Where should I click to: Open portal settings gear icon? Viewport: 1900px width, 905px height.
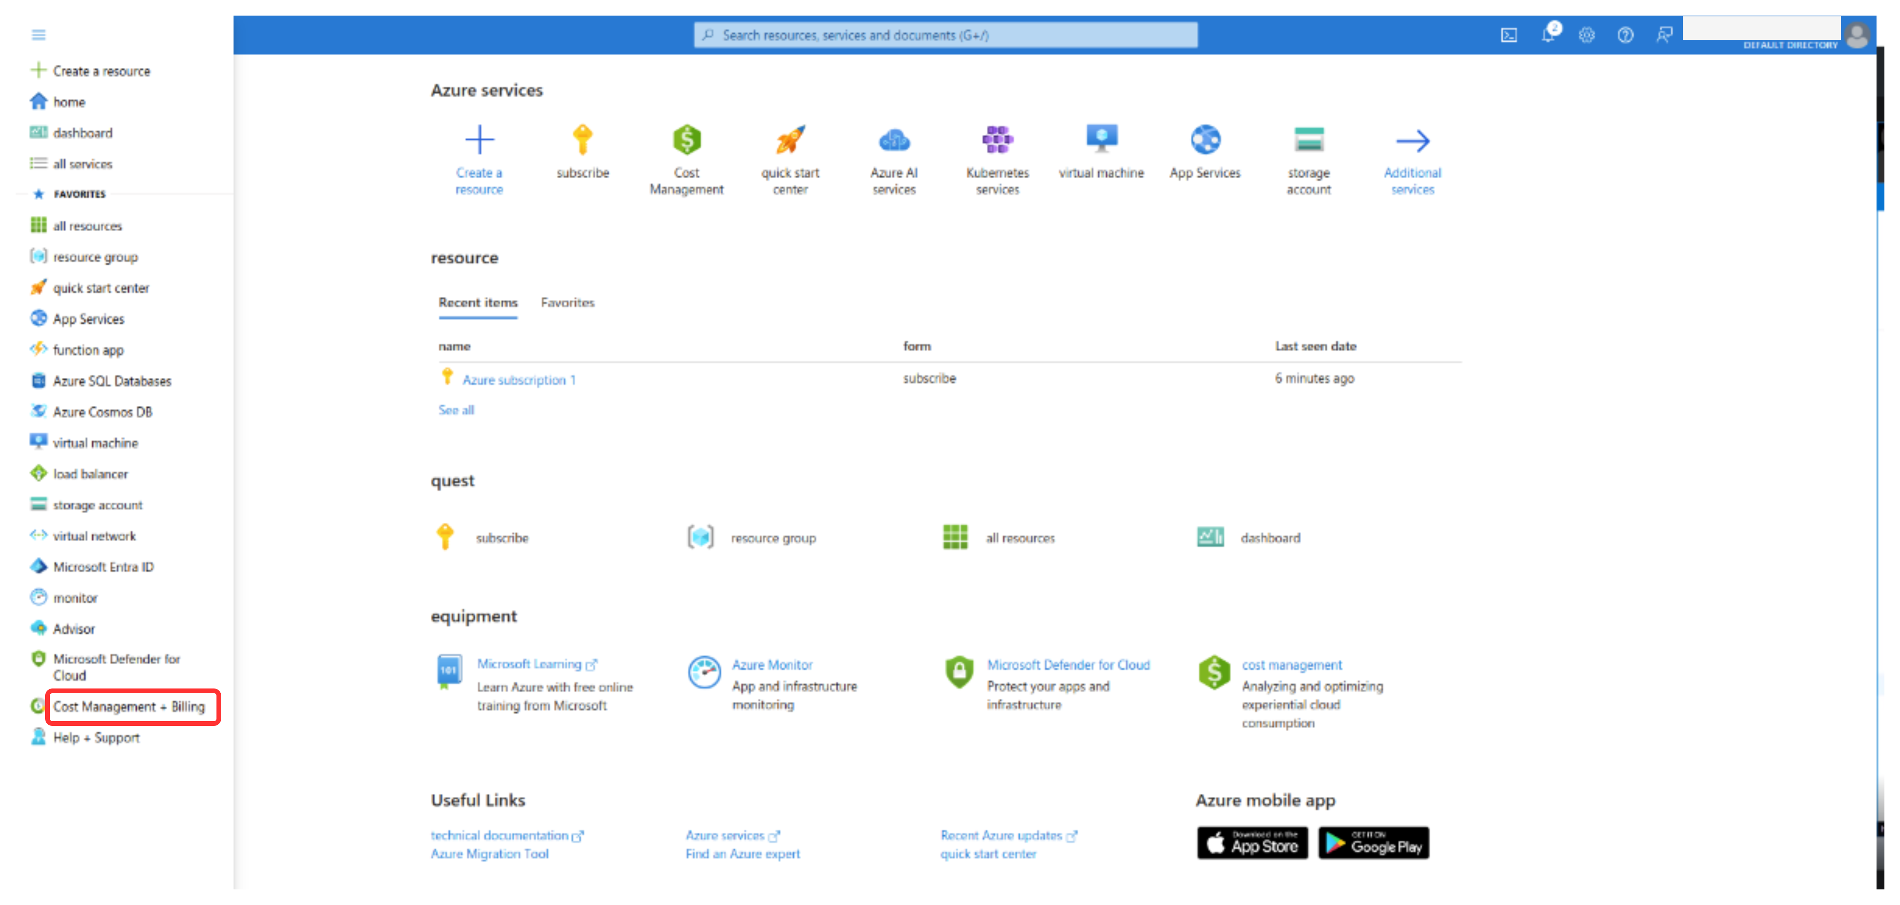pyautogui.click(x=1587, y=35)
